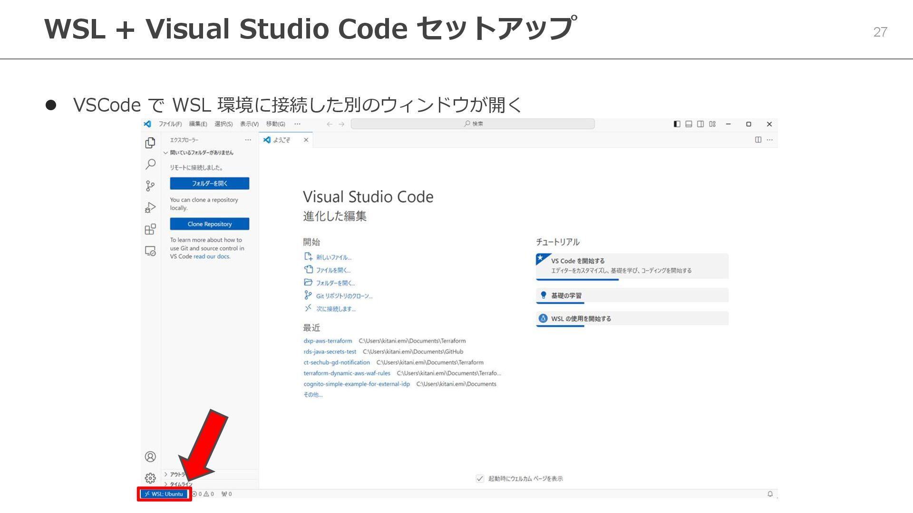Open recent terraform-dynamic-aws-waf-rules folder

[x=347, y=373]
